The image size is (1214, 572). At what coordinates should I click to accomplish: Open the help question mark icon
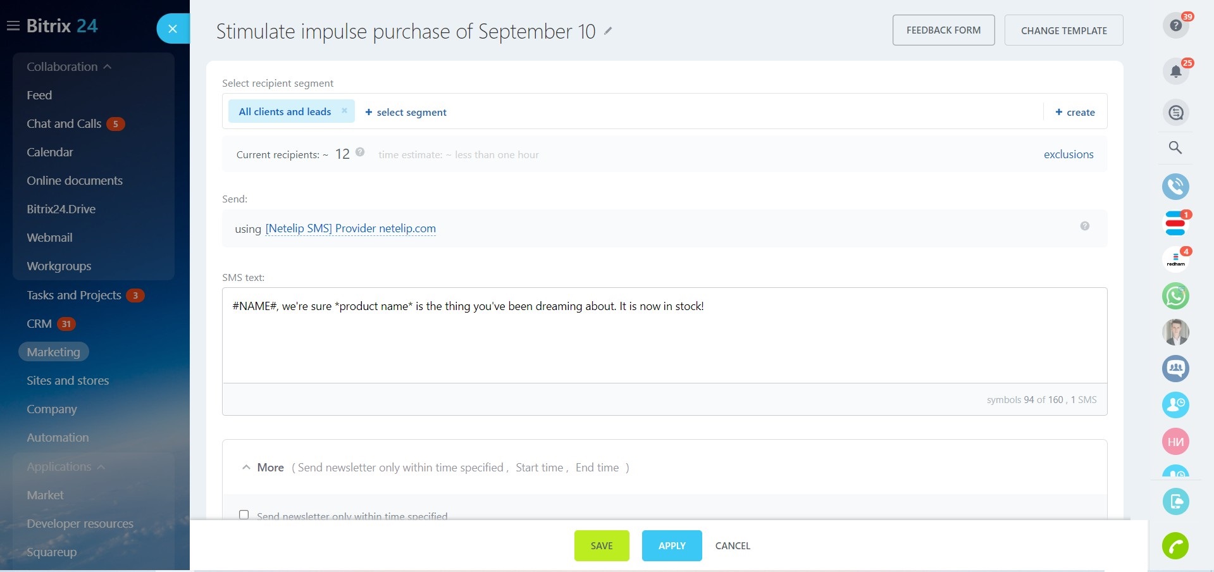point(1175,25)
